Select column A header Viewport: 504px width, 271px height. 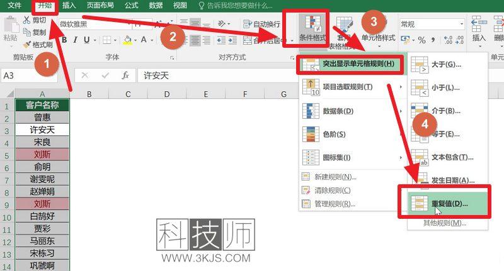[42, 94]
